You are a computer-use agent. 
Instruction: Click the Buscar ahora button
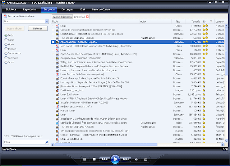click(x=14, y=28)
